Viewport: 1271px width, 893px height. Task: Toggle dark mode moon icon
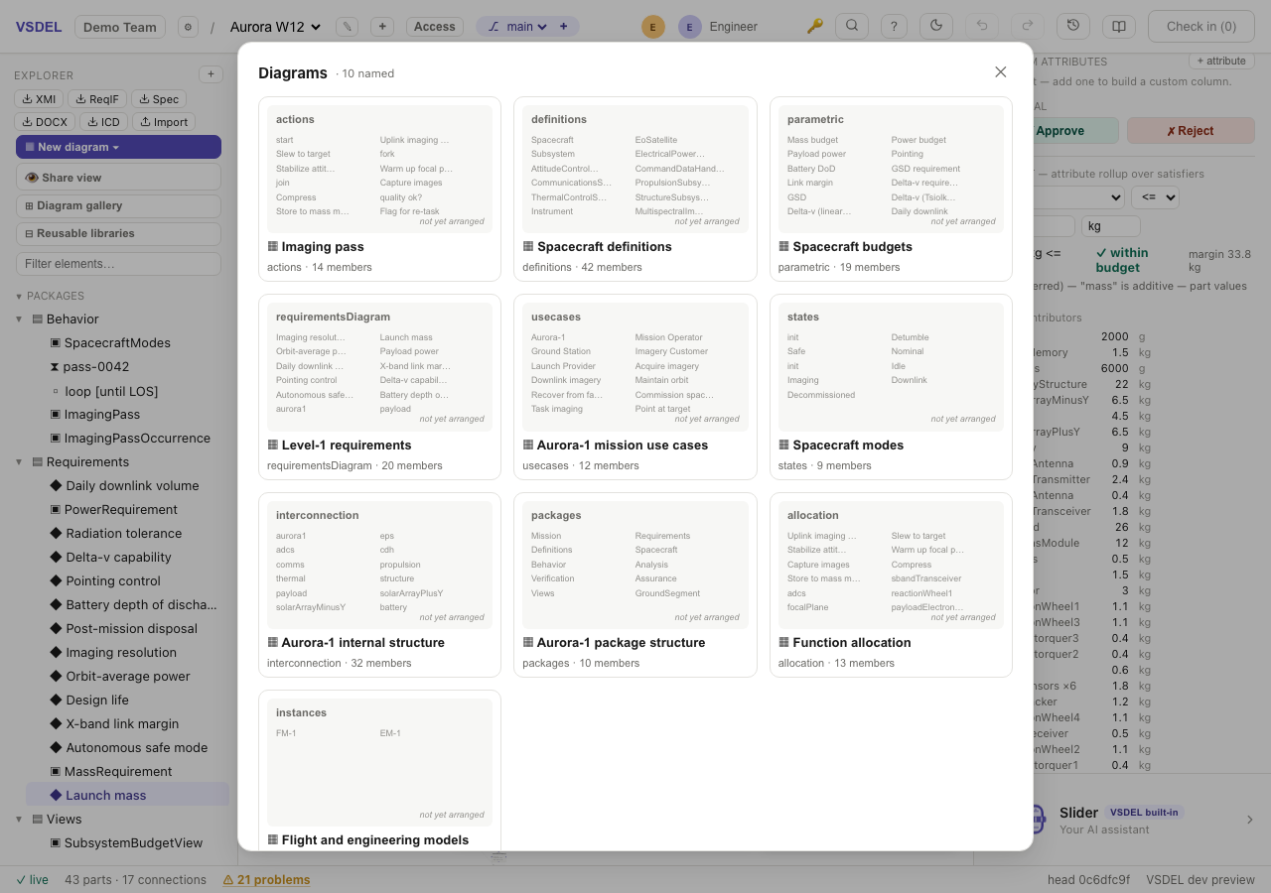pyautogui.click(x=935, y=27)
